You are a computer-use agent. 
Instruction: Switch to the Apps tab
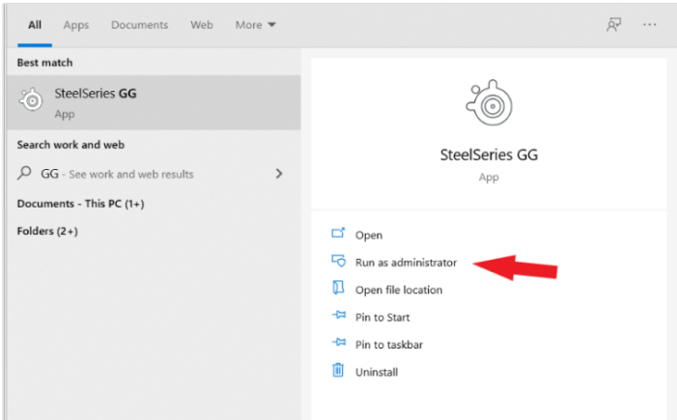76,25
